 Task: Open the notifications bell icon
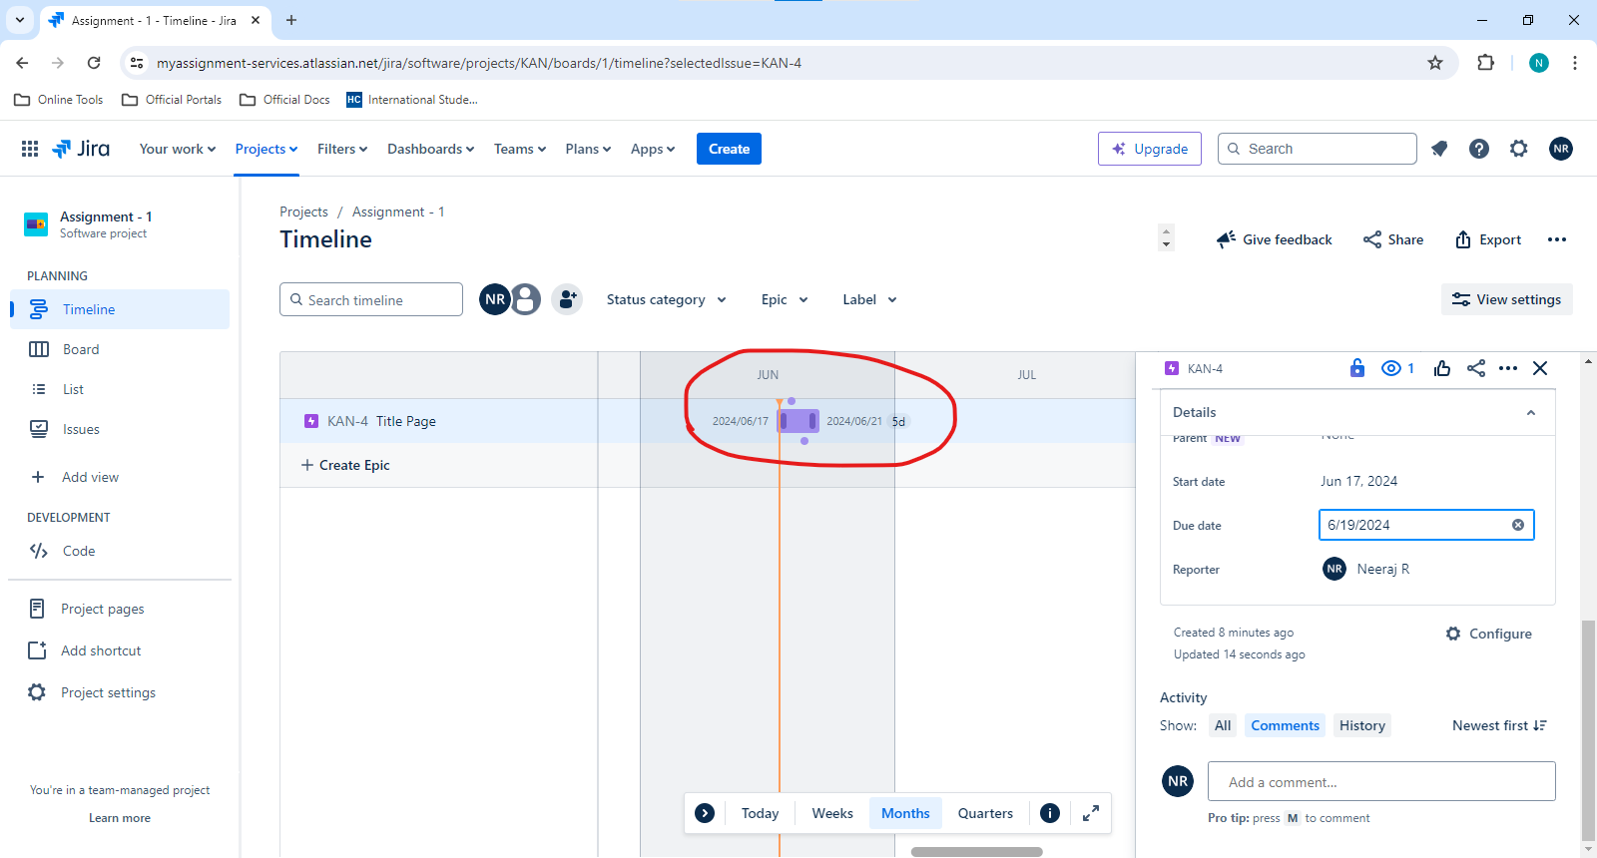pyautogui.click(x=1439, y=149)
